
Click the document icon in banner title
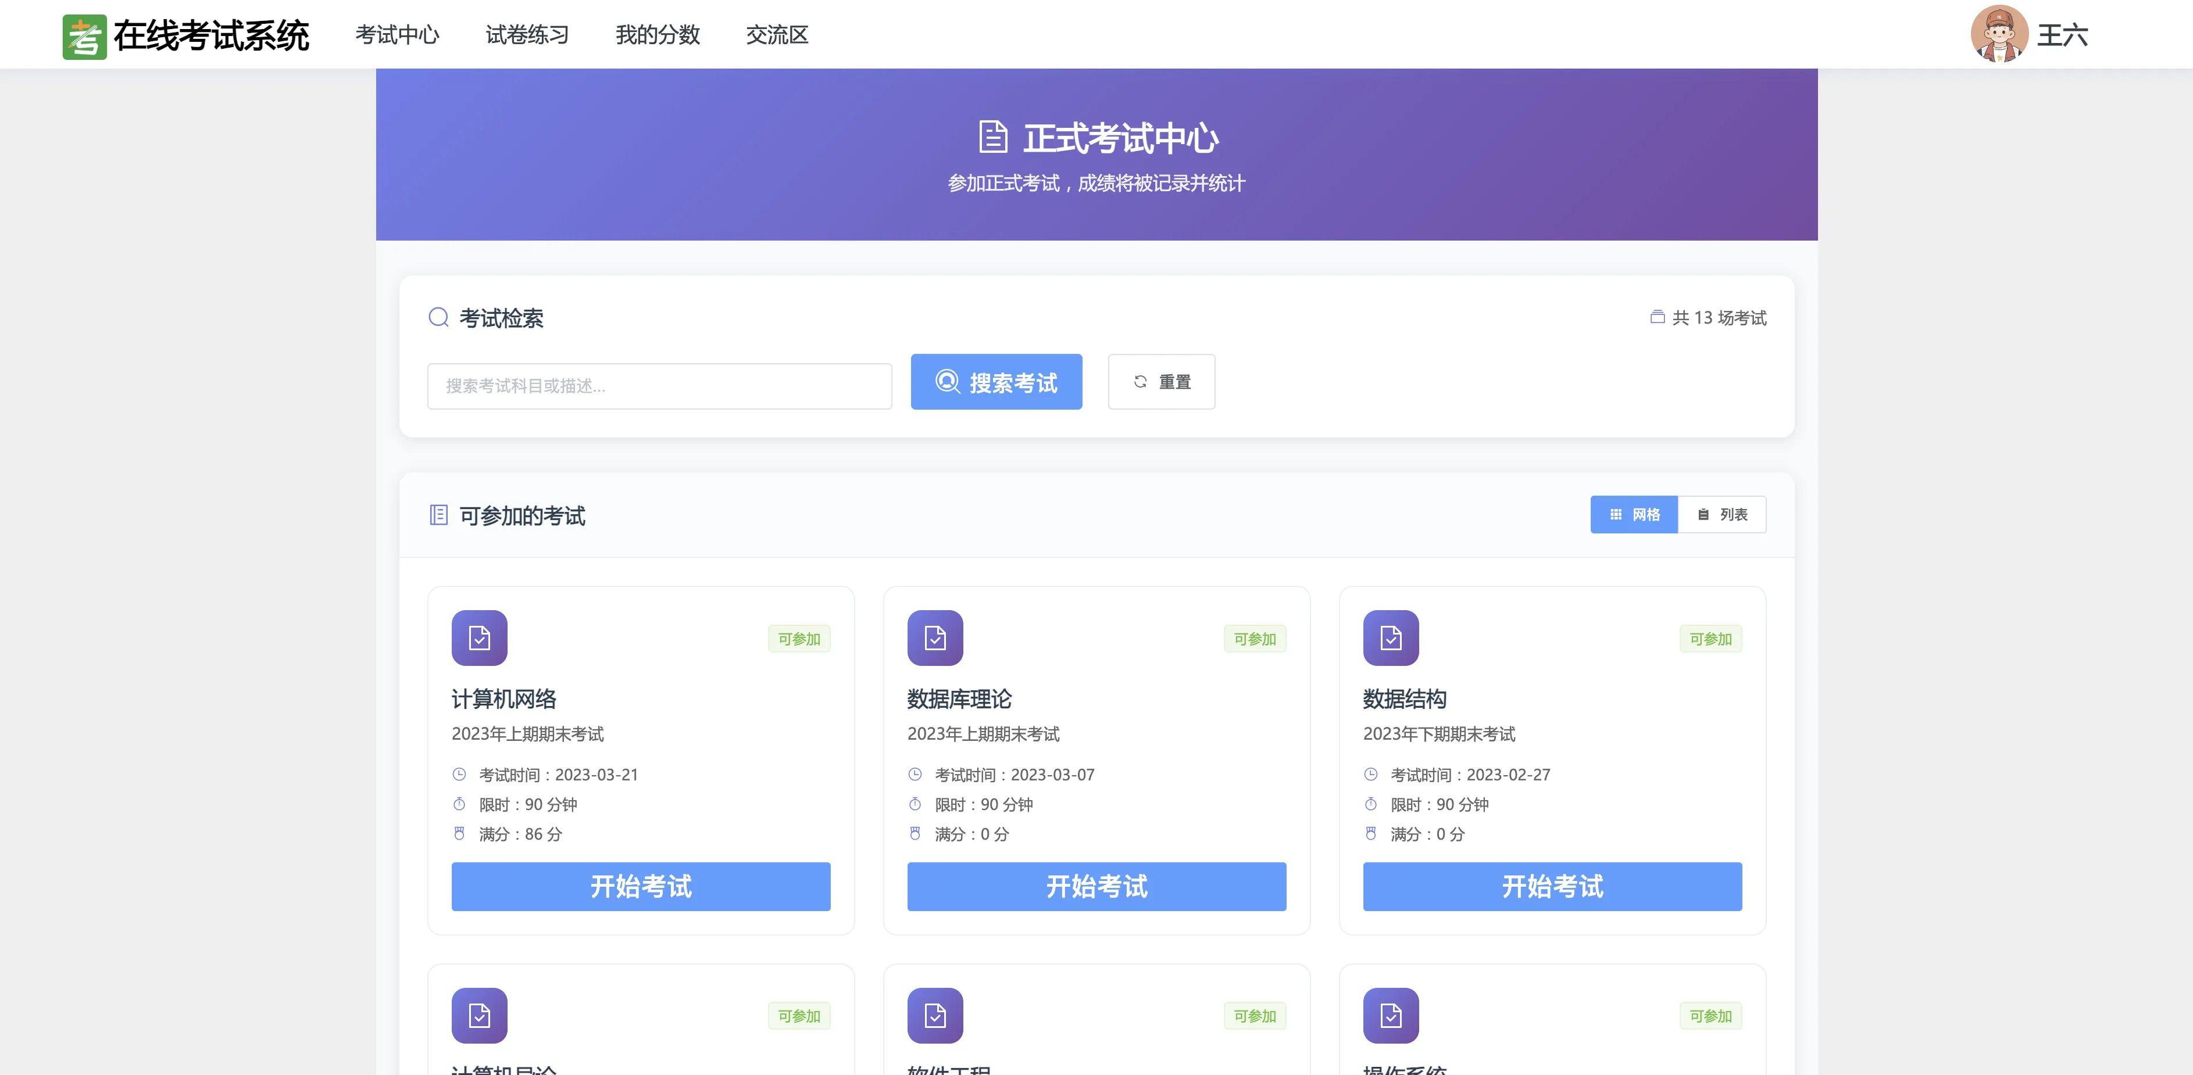tap(992, 137)
